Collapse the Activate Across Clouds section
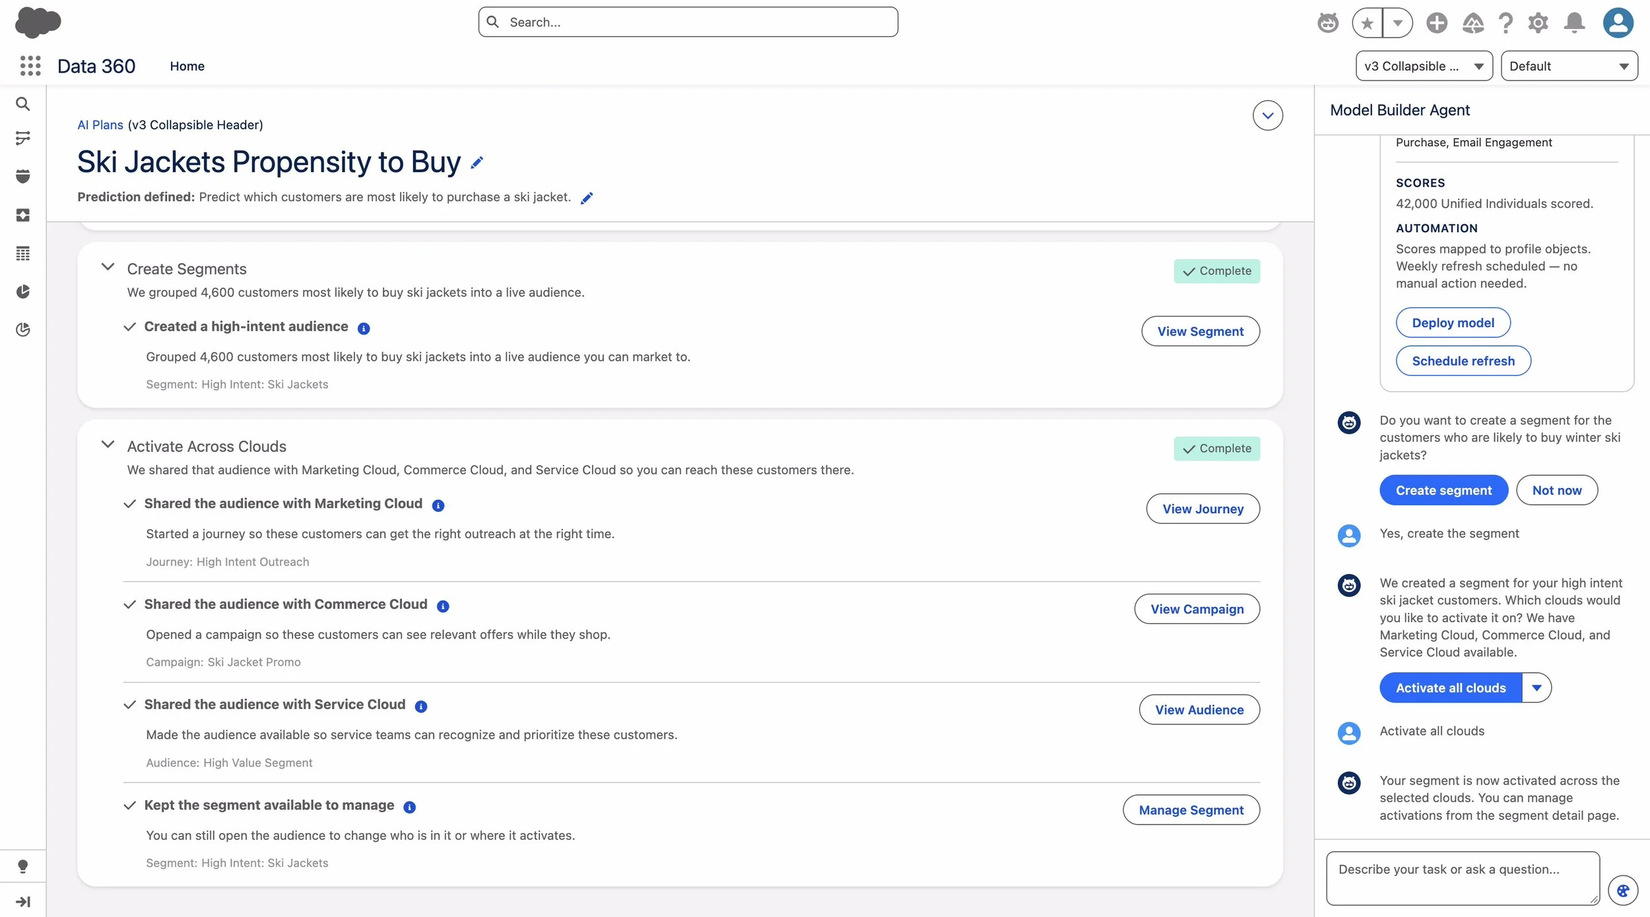The image size is (1650, 917). coord(108,444)
